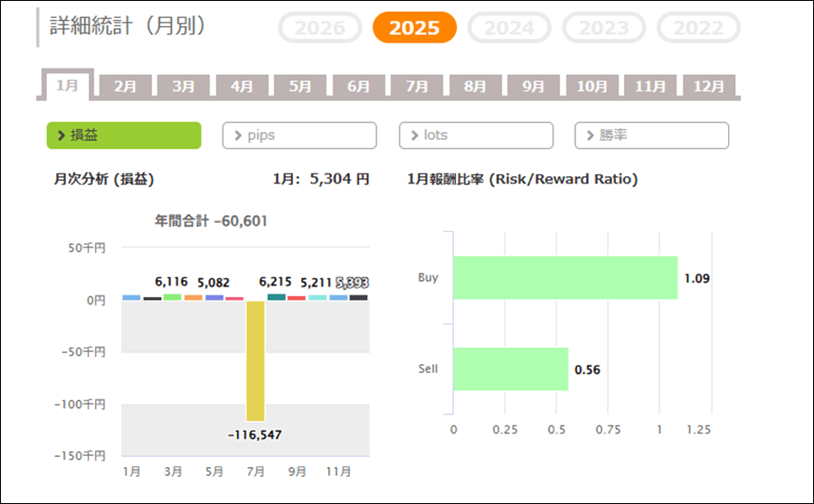The height and width of the screenshot is (504, 814).
Task: Switch the chart metric to lots
Action: 476,135
